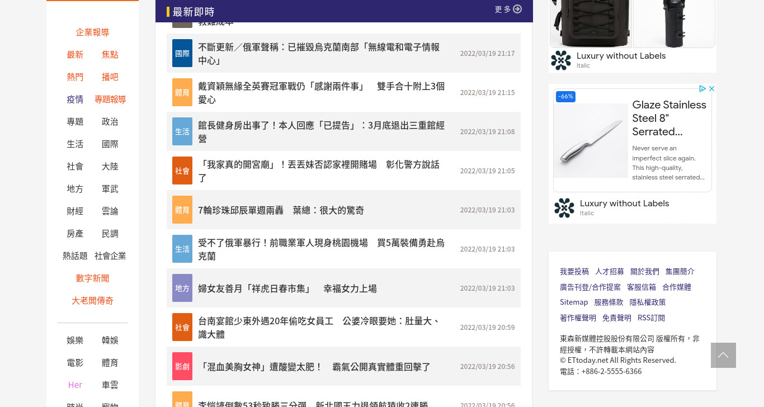Image resolution: width=764 pixels, height=407 pixels.
Task: Click the AdChoices icon on knife ad
Action: click(x=702, y=88)
